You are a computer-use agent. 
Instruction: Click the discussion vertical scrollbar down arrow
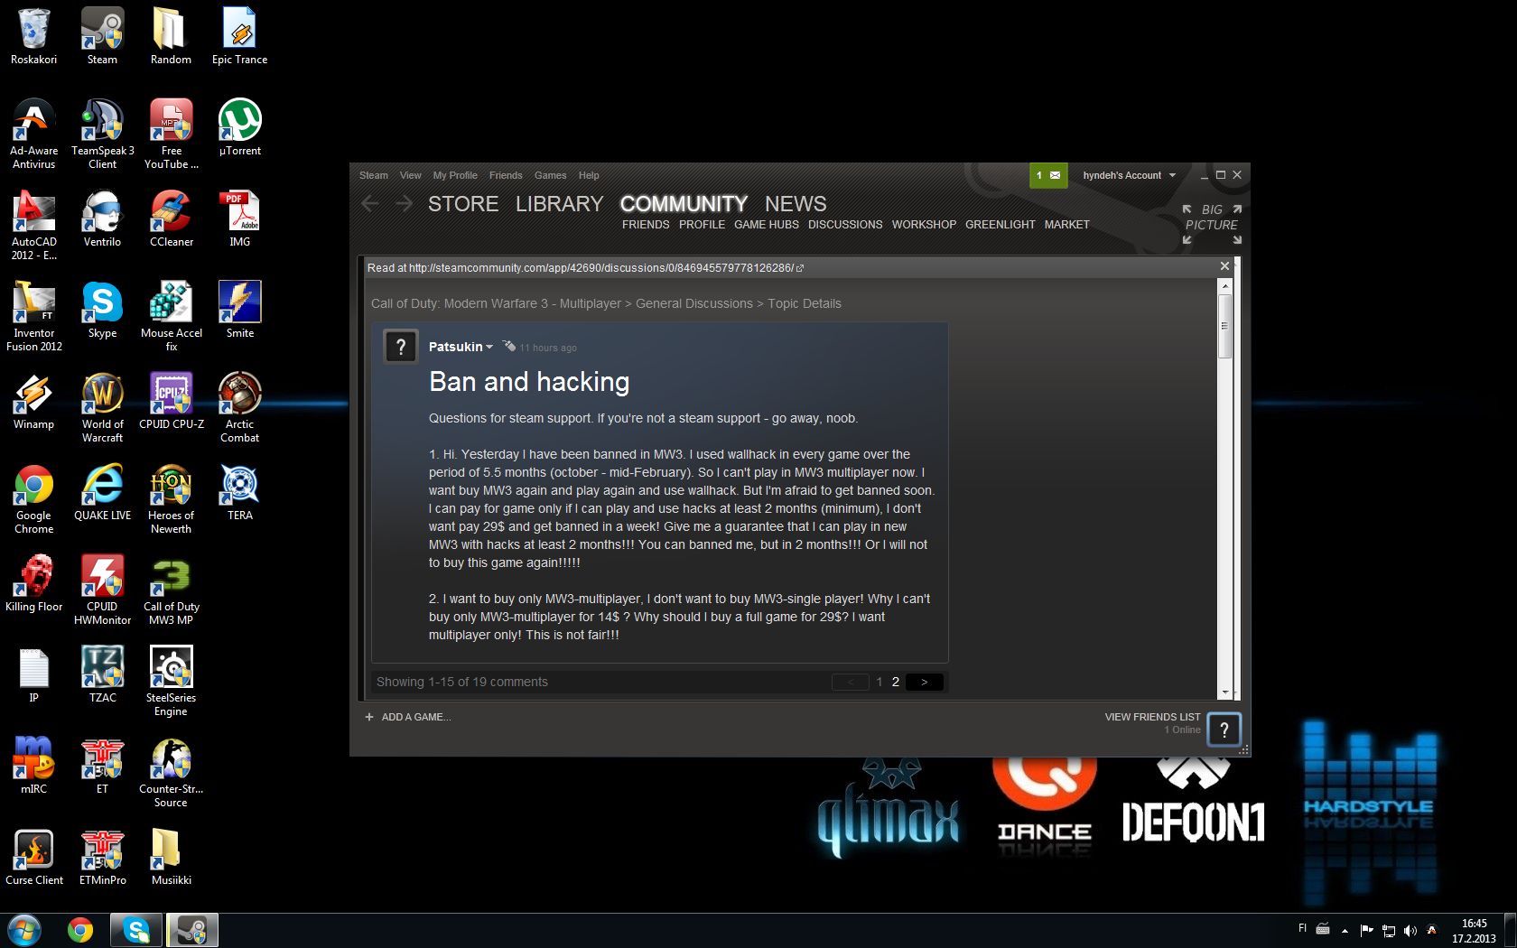coord(1225,692)
